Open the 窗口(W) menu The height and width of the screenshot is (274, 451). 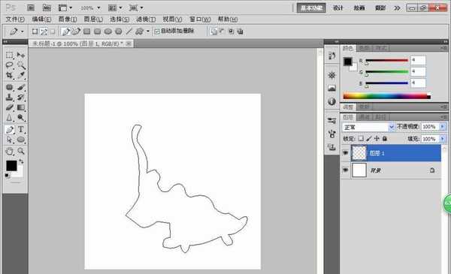(200, 20)
